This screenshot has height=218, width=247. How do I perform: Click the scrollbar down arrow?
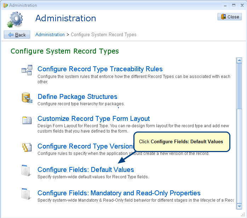[x=239, y=206]
